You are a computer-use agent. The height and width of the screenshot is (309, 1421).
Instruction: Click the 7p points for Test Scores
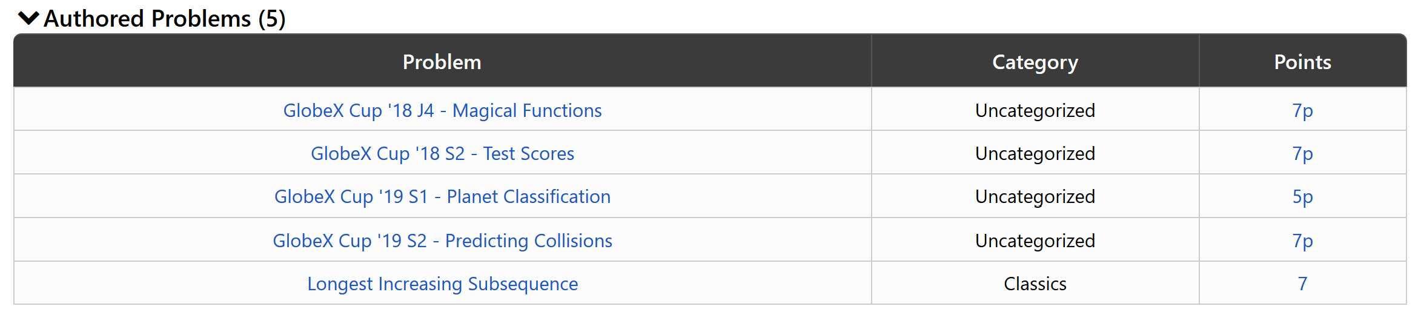pyautogui.click(x=1302, y=154)
